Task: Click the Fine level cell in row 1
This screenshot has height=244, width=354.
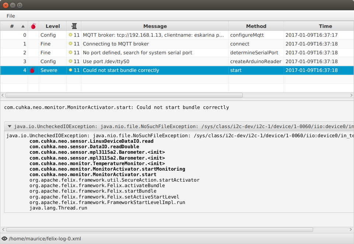Action: [53, 44]
